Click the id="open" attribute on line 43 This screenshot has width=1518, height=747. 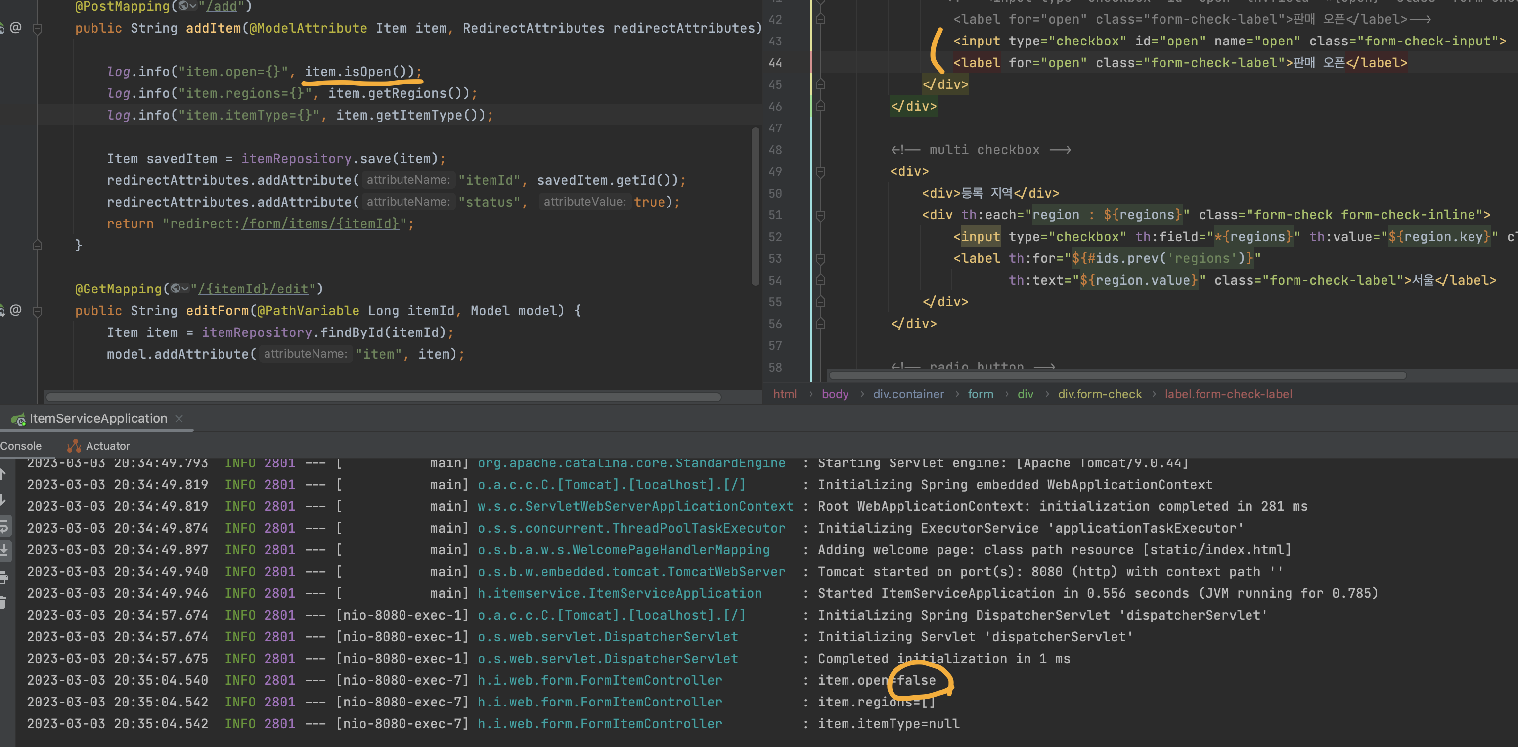(1170, 41)
